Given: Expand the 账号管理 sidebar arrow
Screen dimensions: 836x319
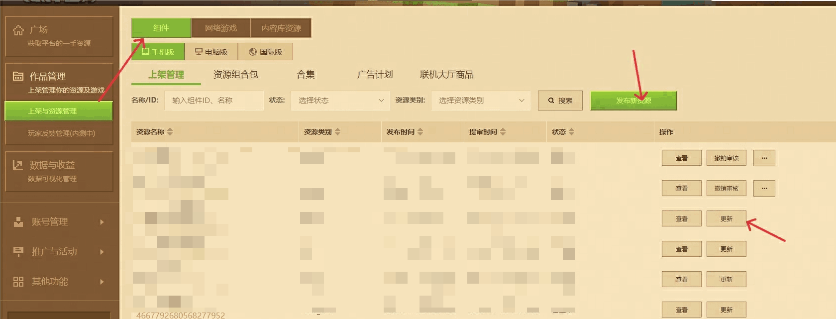Looking at the screenshot, I should pos(102,222).
